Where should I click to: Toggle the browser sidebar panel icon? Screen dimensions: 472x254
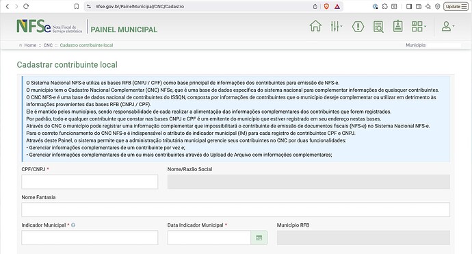409,6
